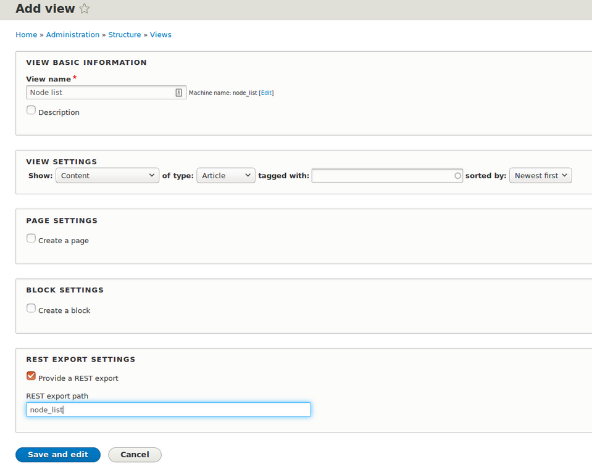592x464 pixels.
Task: Enable the Create a block checkbox
Action: pos(31,307)
